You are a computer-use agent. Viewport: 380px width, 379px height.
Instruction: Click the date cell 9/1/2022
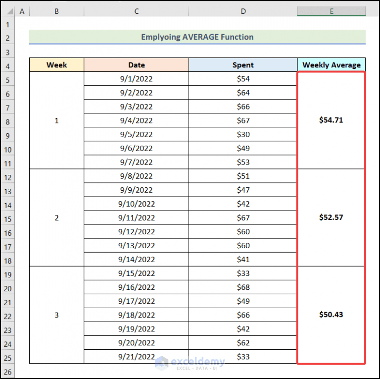137,79
